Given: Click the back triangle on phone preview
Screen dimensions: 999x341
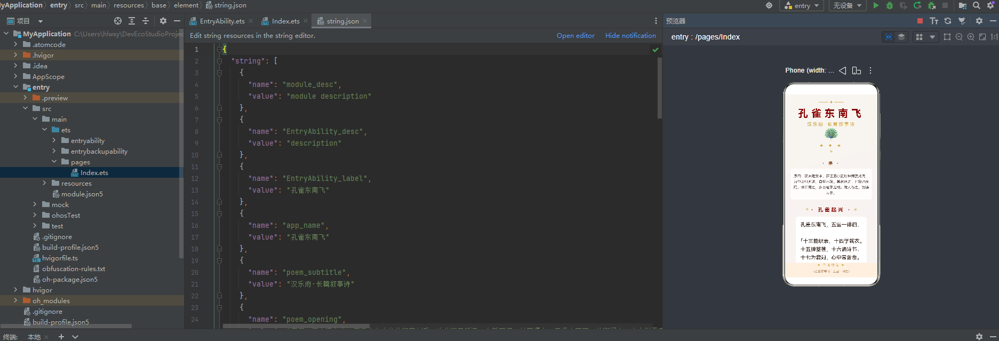Looking at the screenshot, I should click(x=843, y=70).
